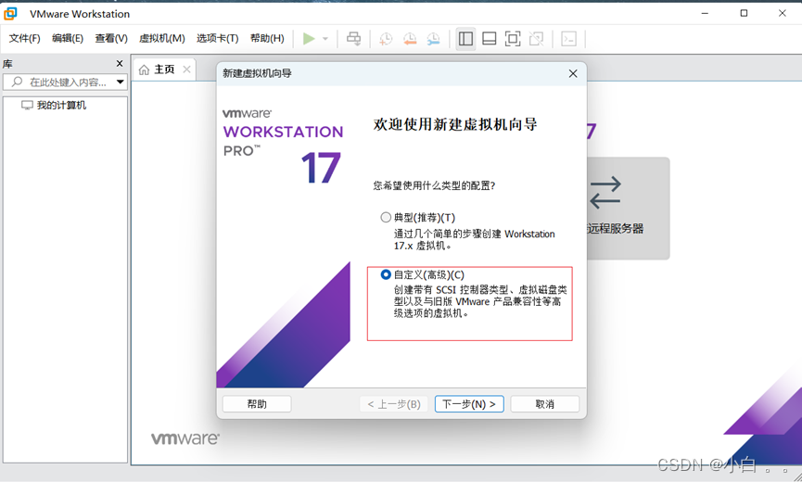Click the Next (下一步) button
802x482 pixels.
[x=469, y=404]
